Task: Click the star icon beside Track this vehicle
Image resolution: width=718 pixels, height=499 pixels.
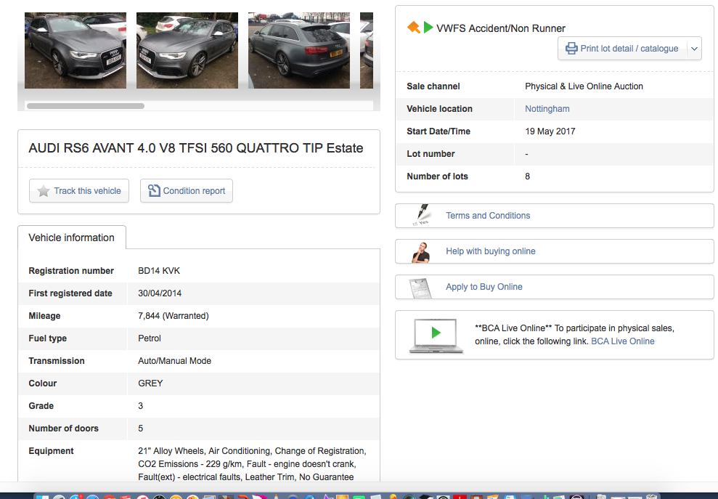Action: click(x=44, y=191)
